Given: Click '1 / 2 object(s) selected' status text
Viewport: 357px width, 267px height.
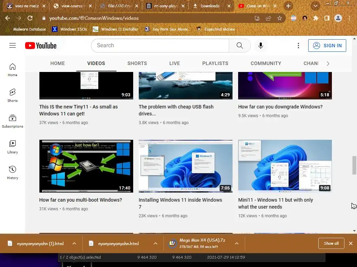Looking at the screenshot, I should [x=81, y=257].
